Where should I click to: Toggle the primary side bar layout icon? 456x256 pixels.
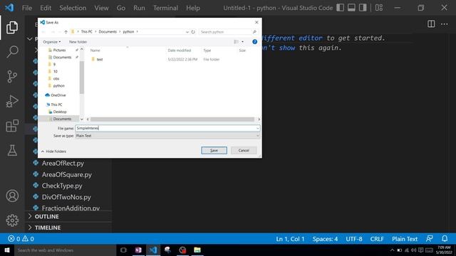click(x=340, y=8)
